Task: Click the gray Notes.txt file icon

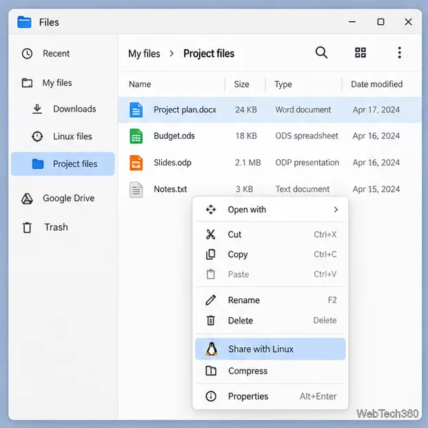Action: 136,190
